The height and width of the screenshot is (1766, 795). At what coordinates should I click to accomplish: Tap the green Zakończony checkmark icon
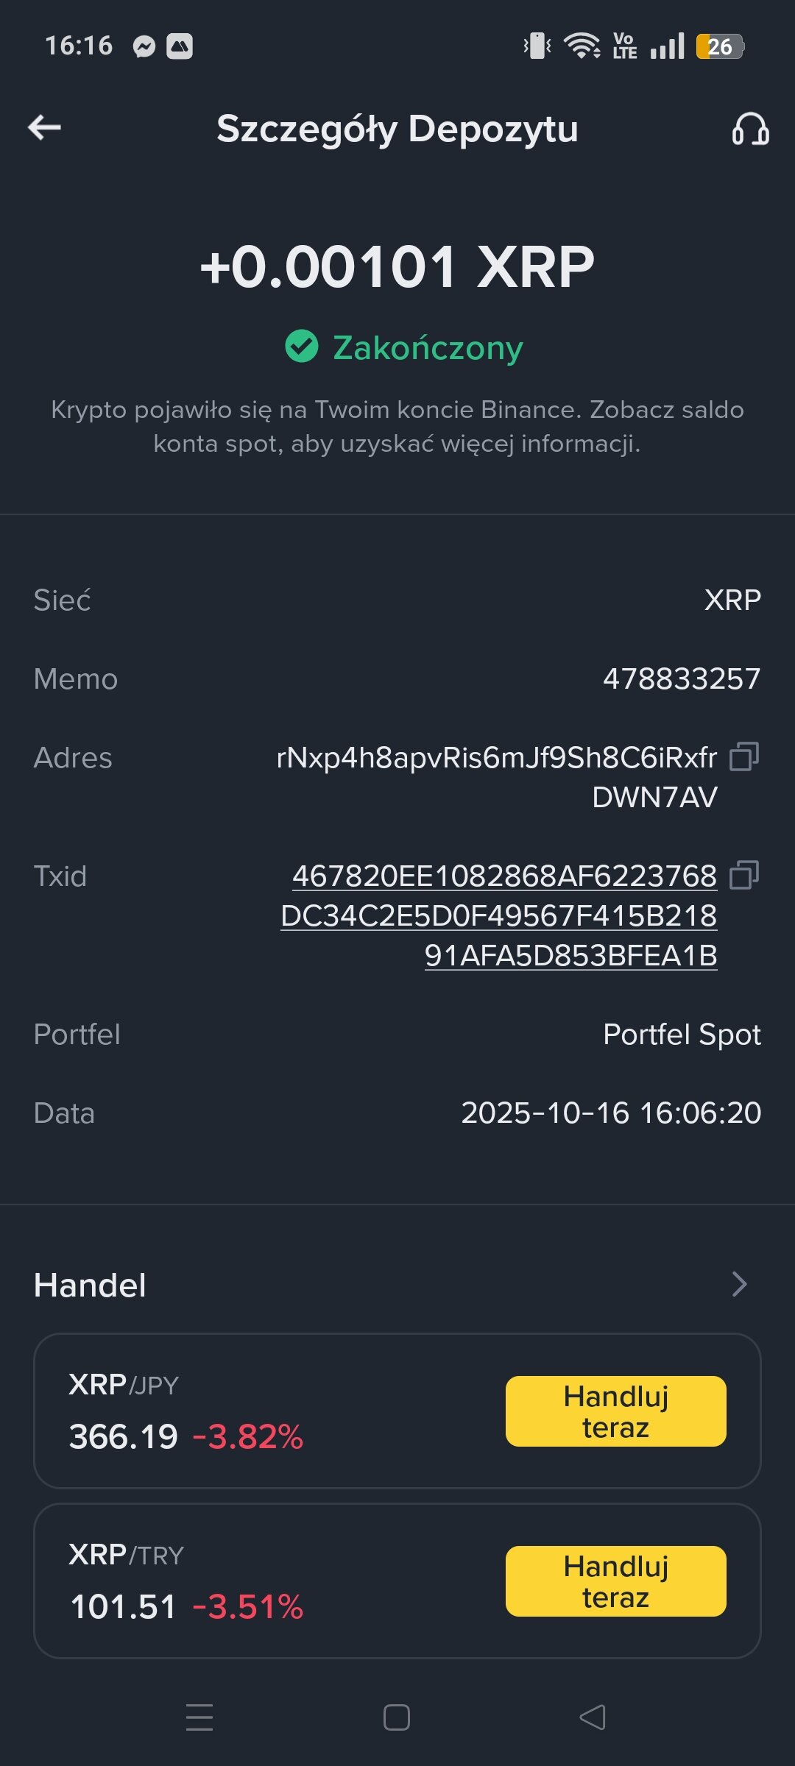tap(302, 347)
